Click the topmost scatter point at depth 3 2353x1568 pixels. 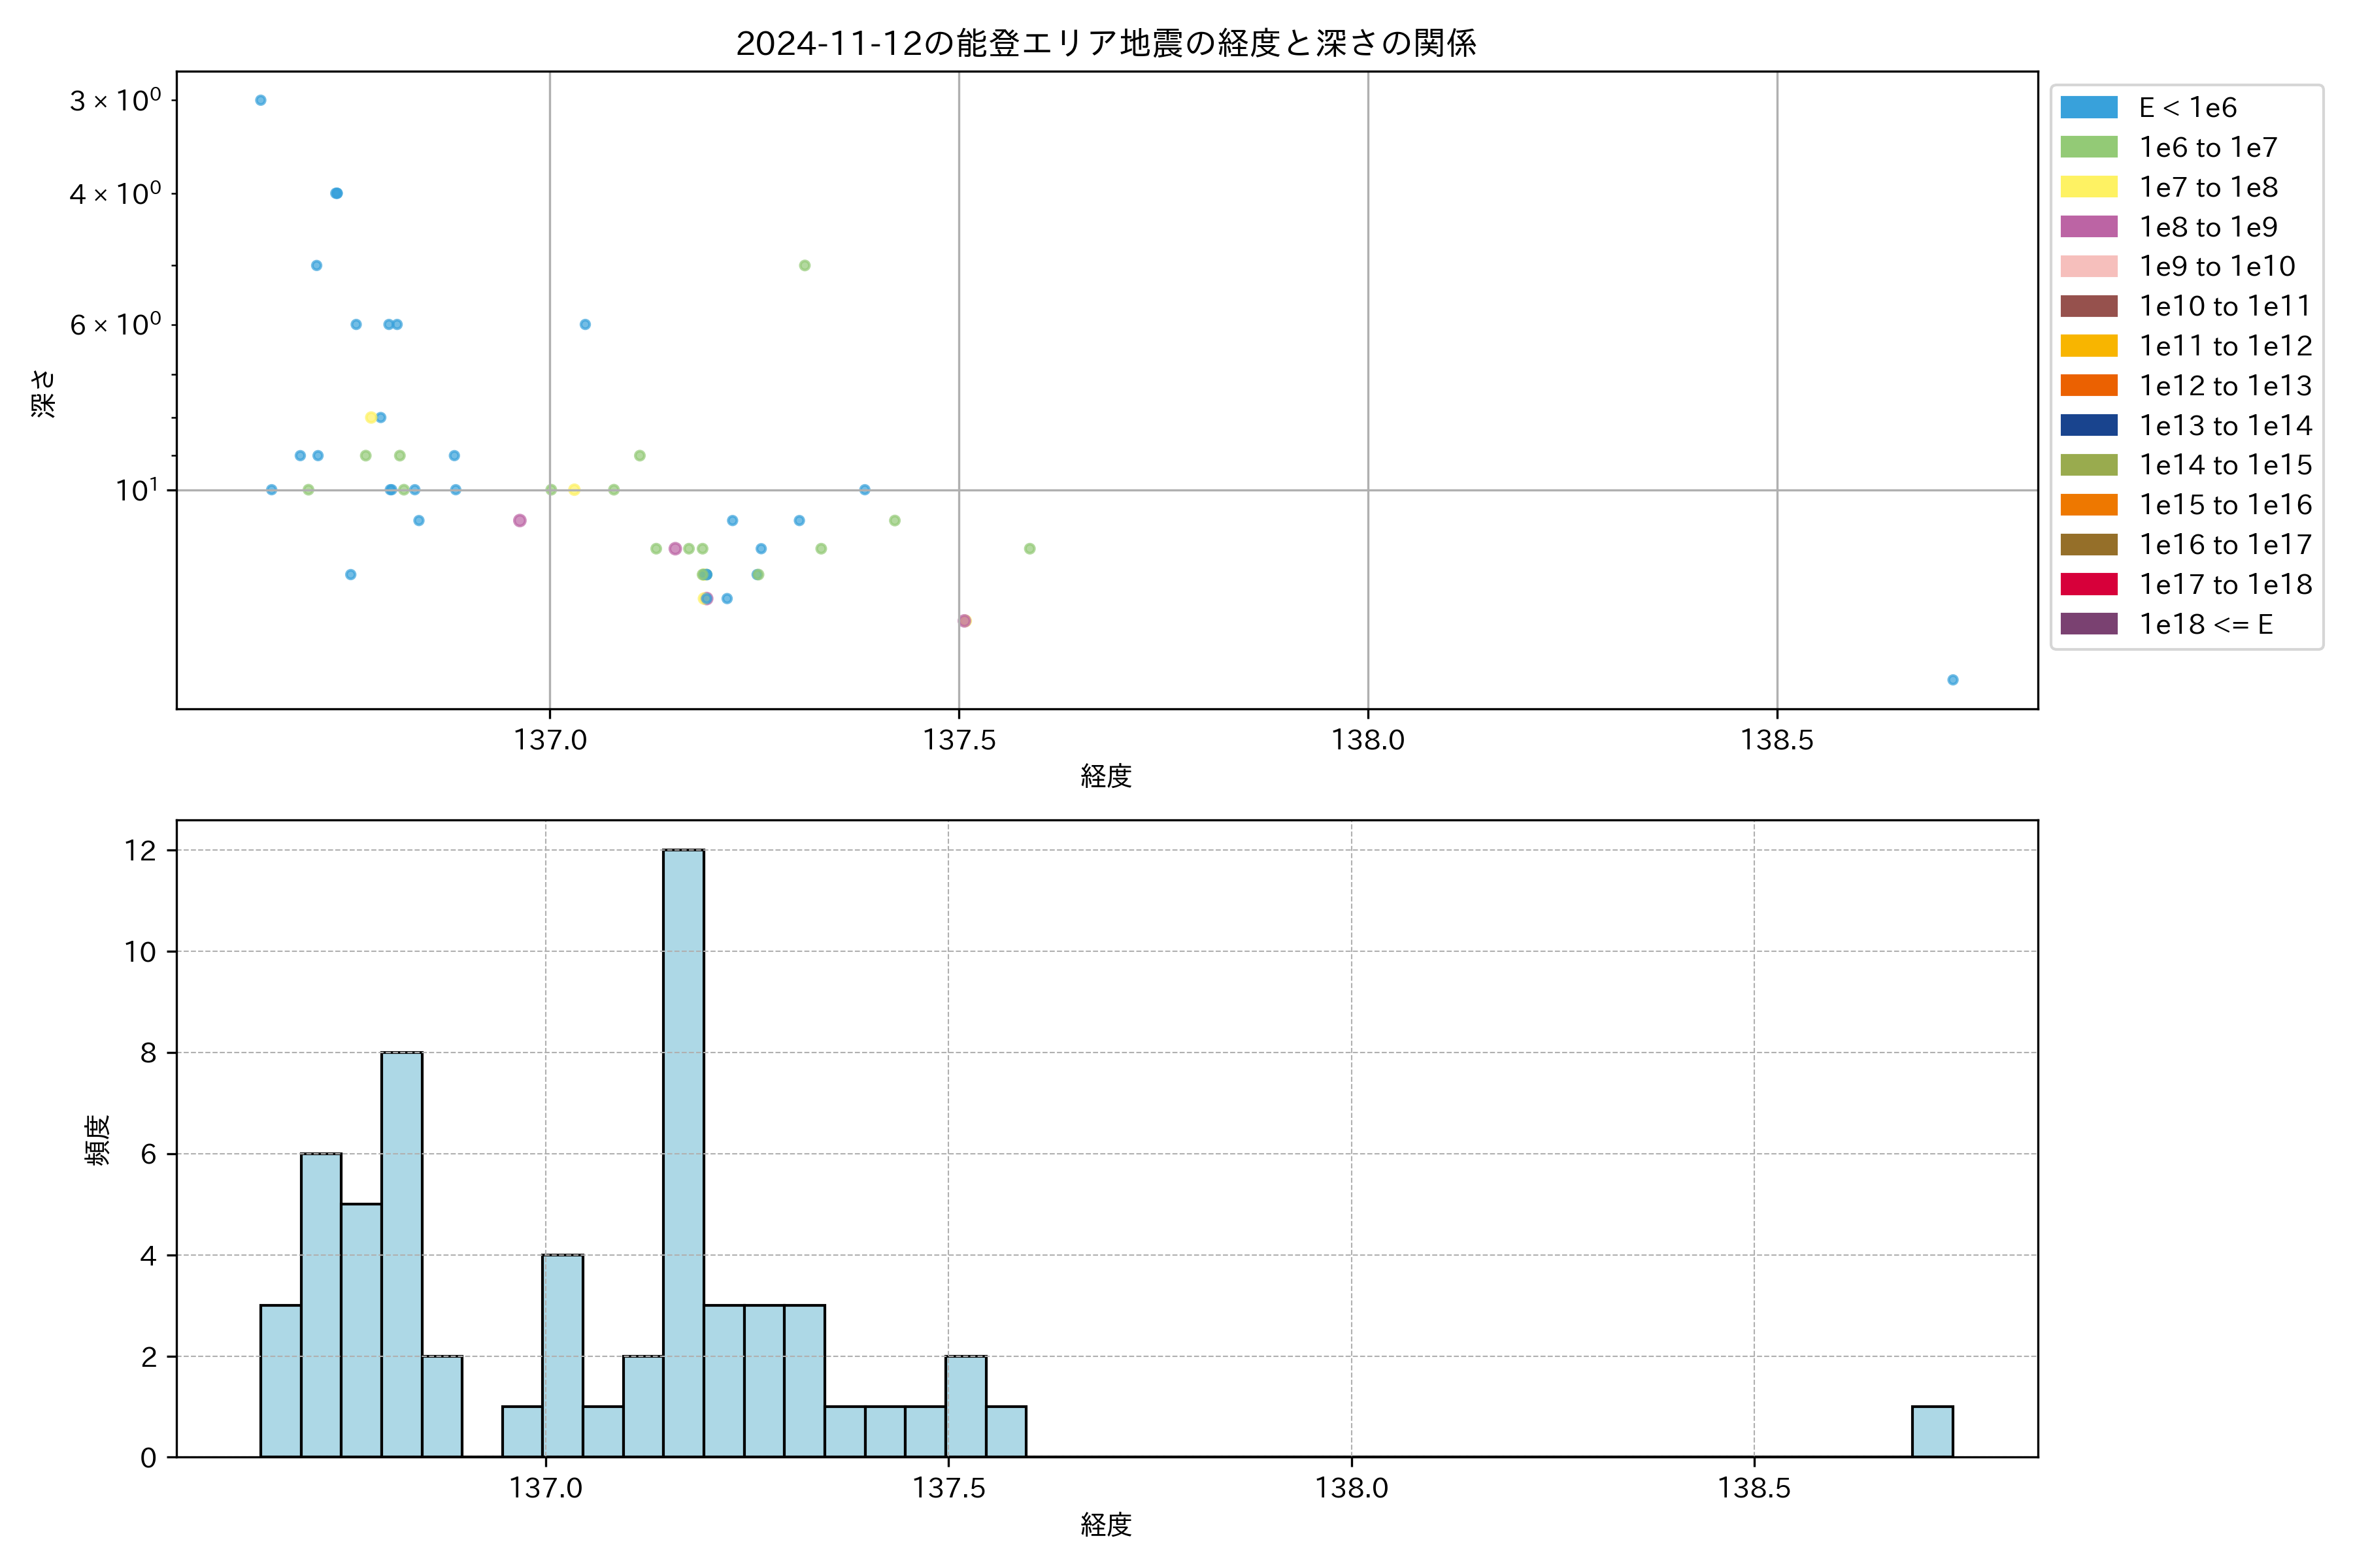click(x=260, y=100)
